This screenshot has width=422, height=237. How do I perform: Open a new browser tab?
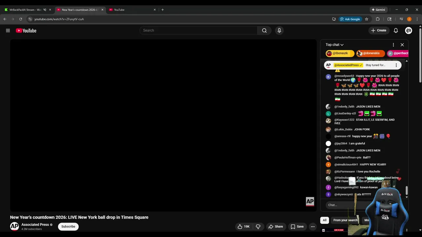[163, 10]
